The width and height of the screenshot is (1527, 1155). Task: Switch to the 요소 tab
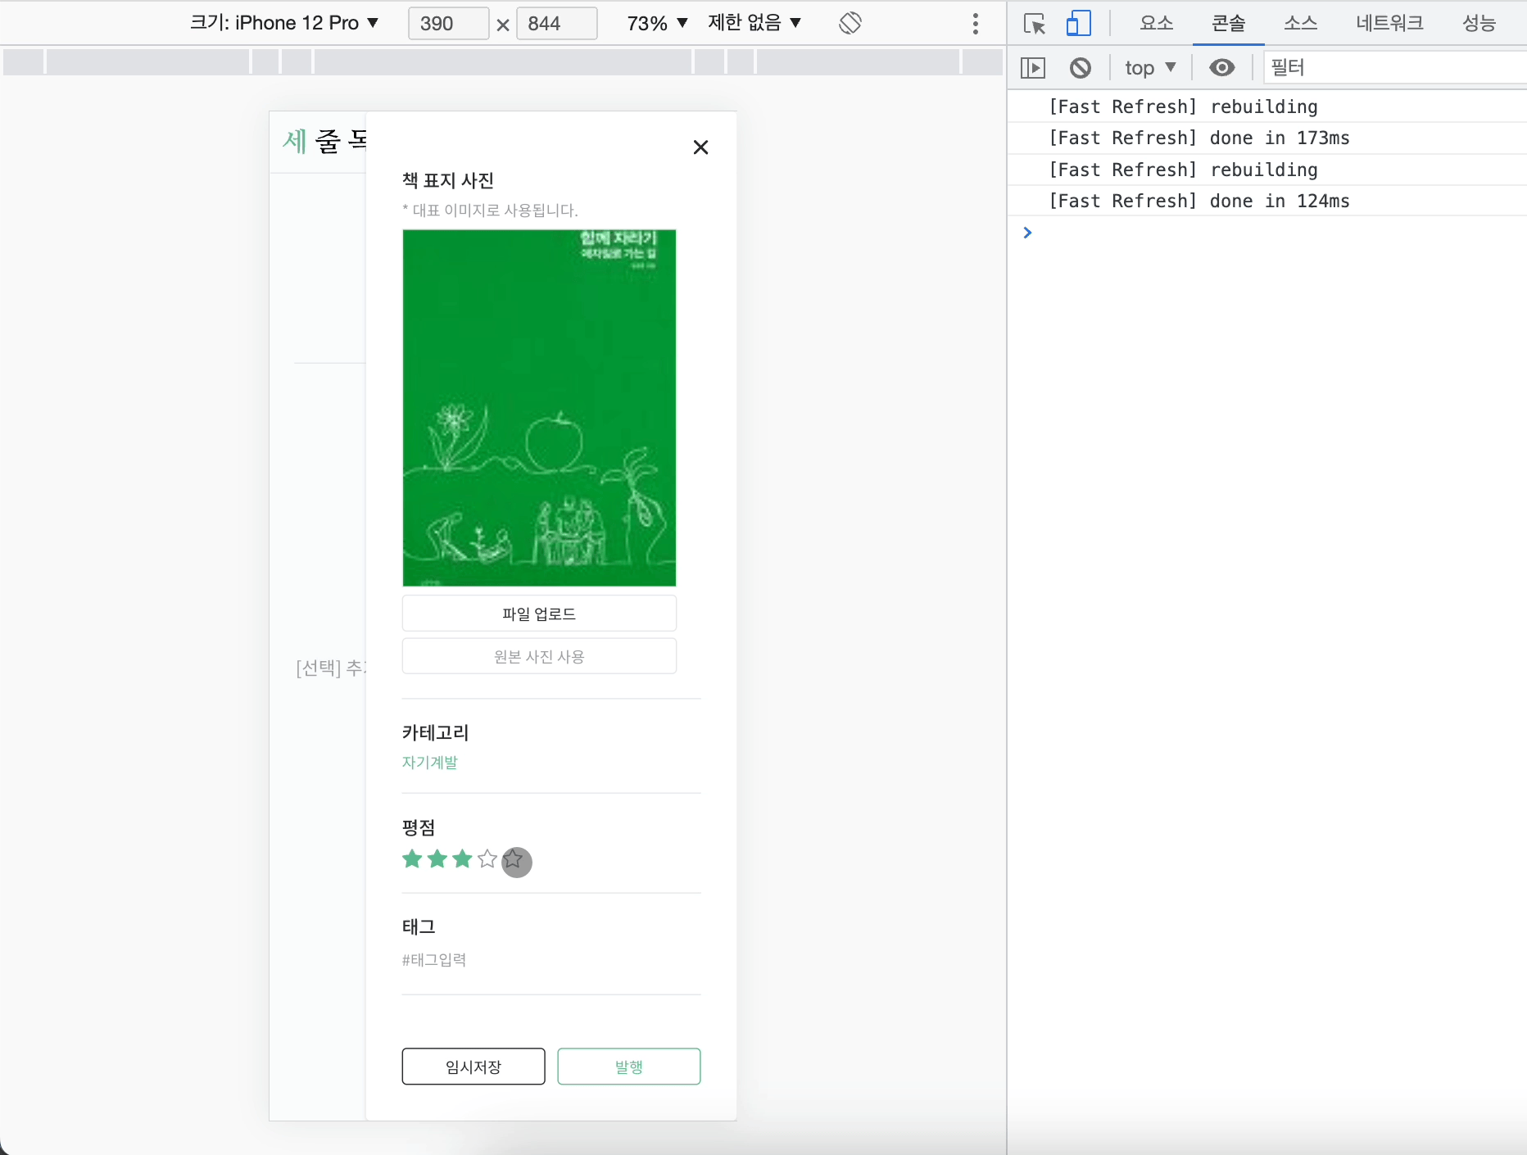[x=1156, y=23]
